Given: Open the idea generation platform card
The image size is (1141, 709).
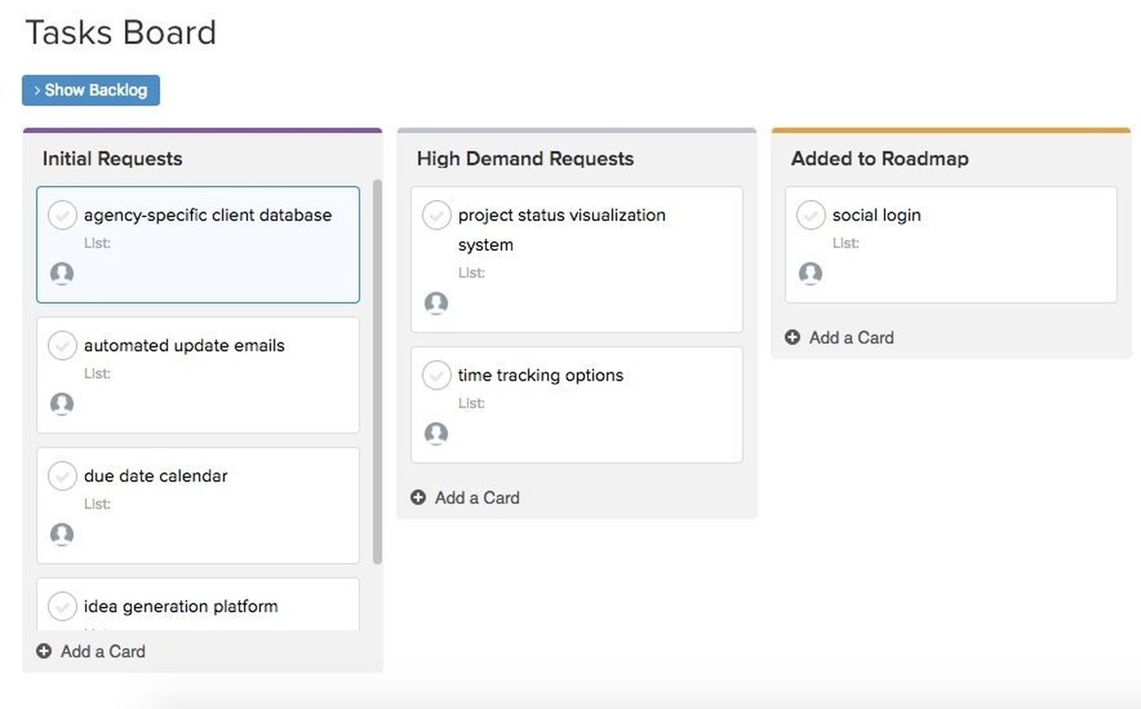Looking at the screenshot, I should coord(180,606).
